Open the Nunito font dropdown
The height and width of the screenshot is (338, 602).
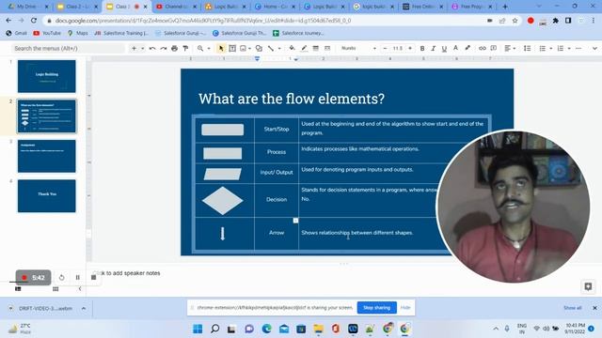pyautogui.click(x=358, y=48)
